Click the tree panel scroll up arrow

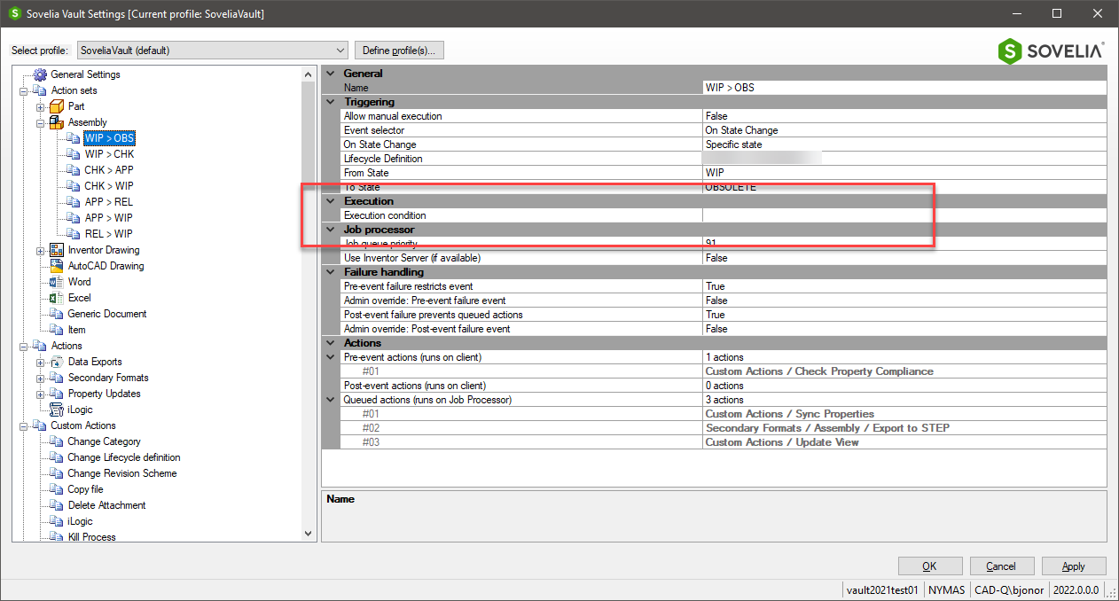[x=309, y=74]
